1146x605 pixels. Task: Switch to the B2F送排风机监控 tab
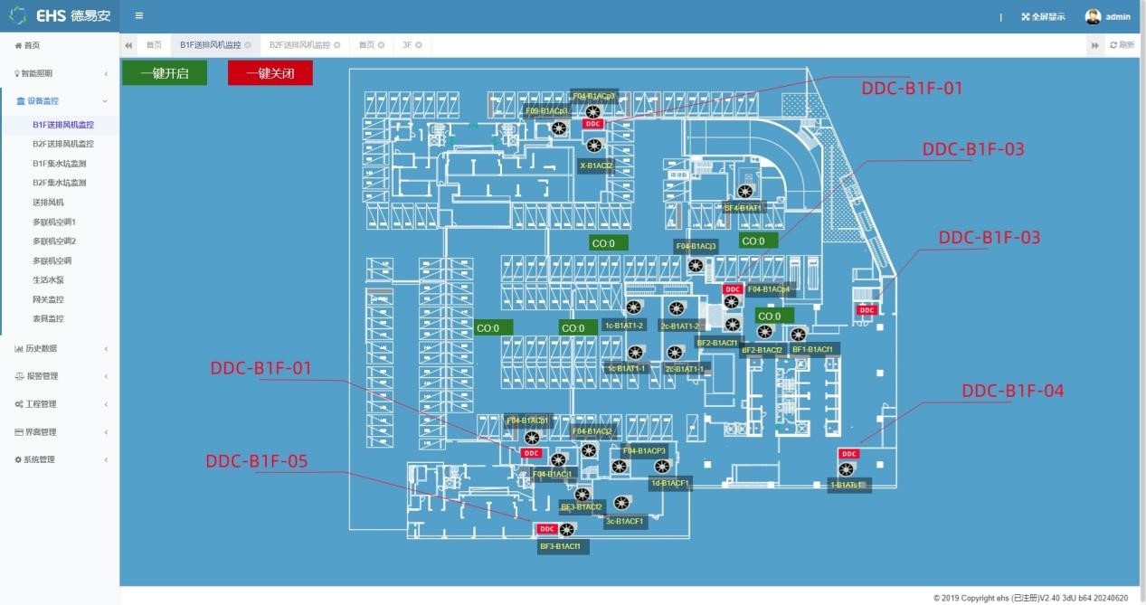[x=298, y=44]
